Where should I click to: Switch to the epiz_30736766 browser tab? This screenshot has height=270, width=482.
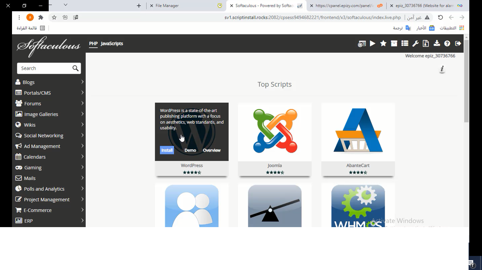426,6
